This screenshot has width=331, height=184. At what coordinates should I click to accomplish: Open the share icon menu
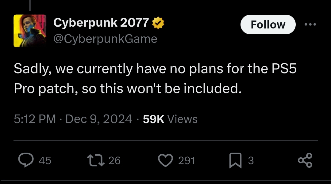click(x=305, y=160)
